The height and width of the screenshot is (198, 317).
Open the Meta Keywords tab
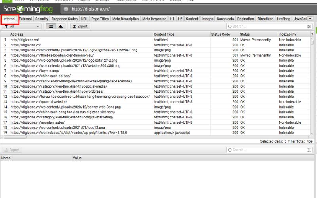click(x=154, y=19)
